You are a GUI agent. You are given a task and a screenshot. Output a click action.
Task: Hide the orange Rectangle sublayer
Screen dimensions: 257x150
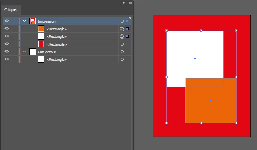pyautogui.click(x=7, y=28)
